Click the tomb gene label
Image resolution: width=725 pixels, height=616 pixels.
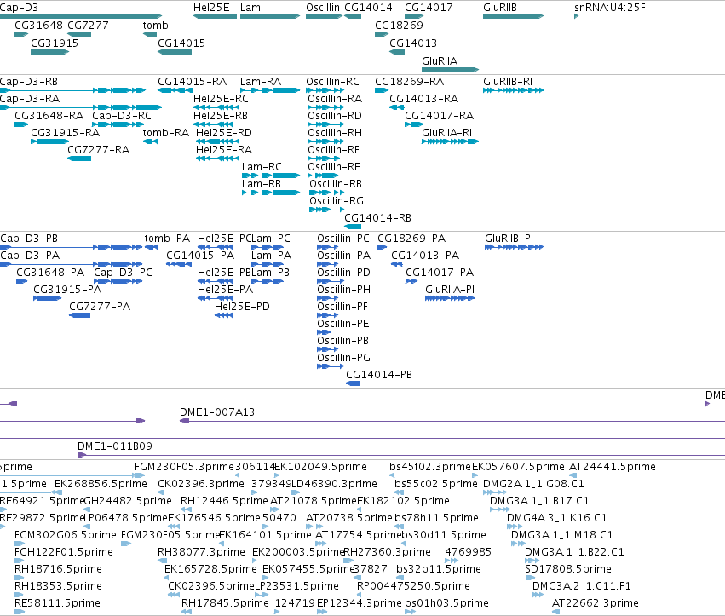coord(155,26)
